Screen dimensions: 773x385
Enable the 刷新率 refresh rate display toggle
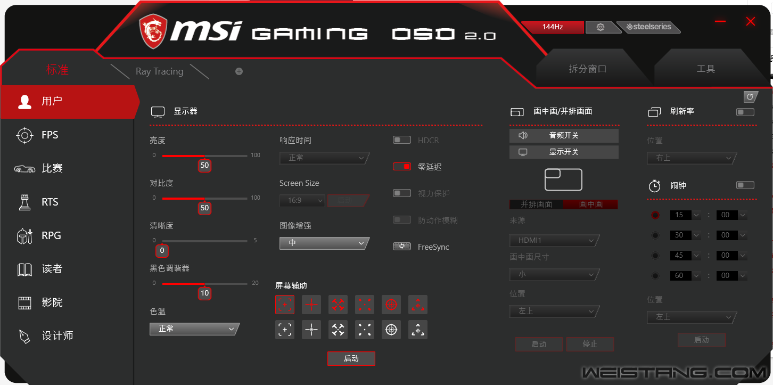[x=745, y=112]
